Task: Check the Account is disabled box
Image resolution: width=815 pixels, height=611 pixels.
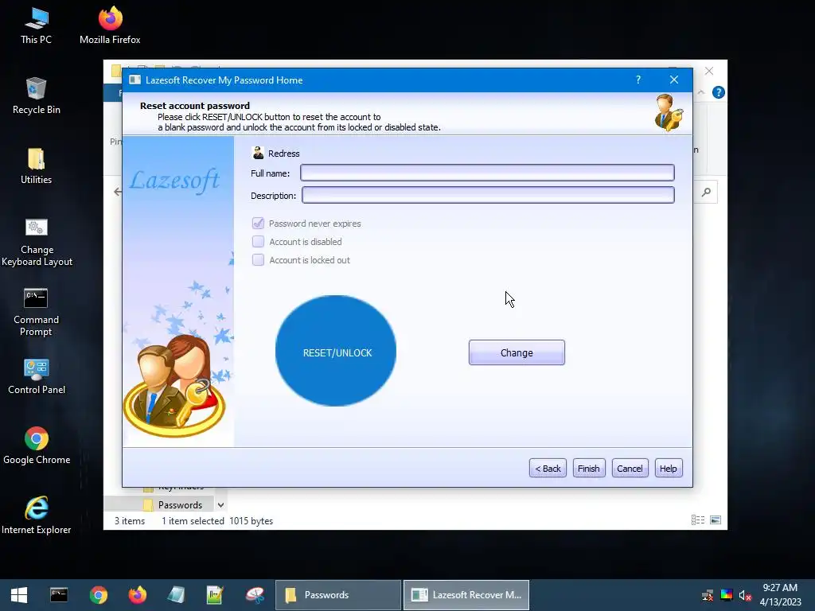Action: tap(258, 242)
